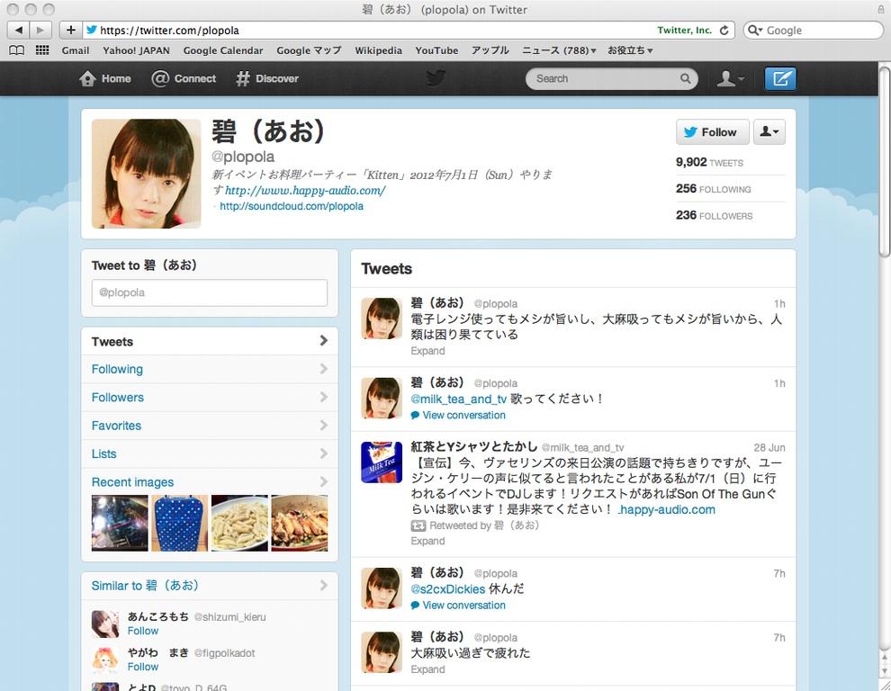This screenshot has width=891, height=691.
Task: Select Favorites in the sidebar list
Action: (209, 426)
